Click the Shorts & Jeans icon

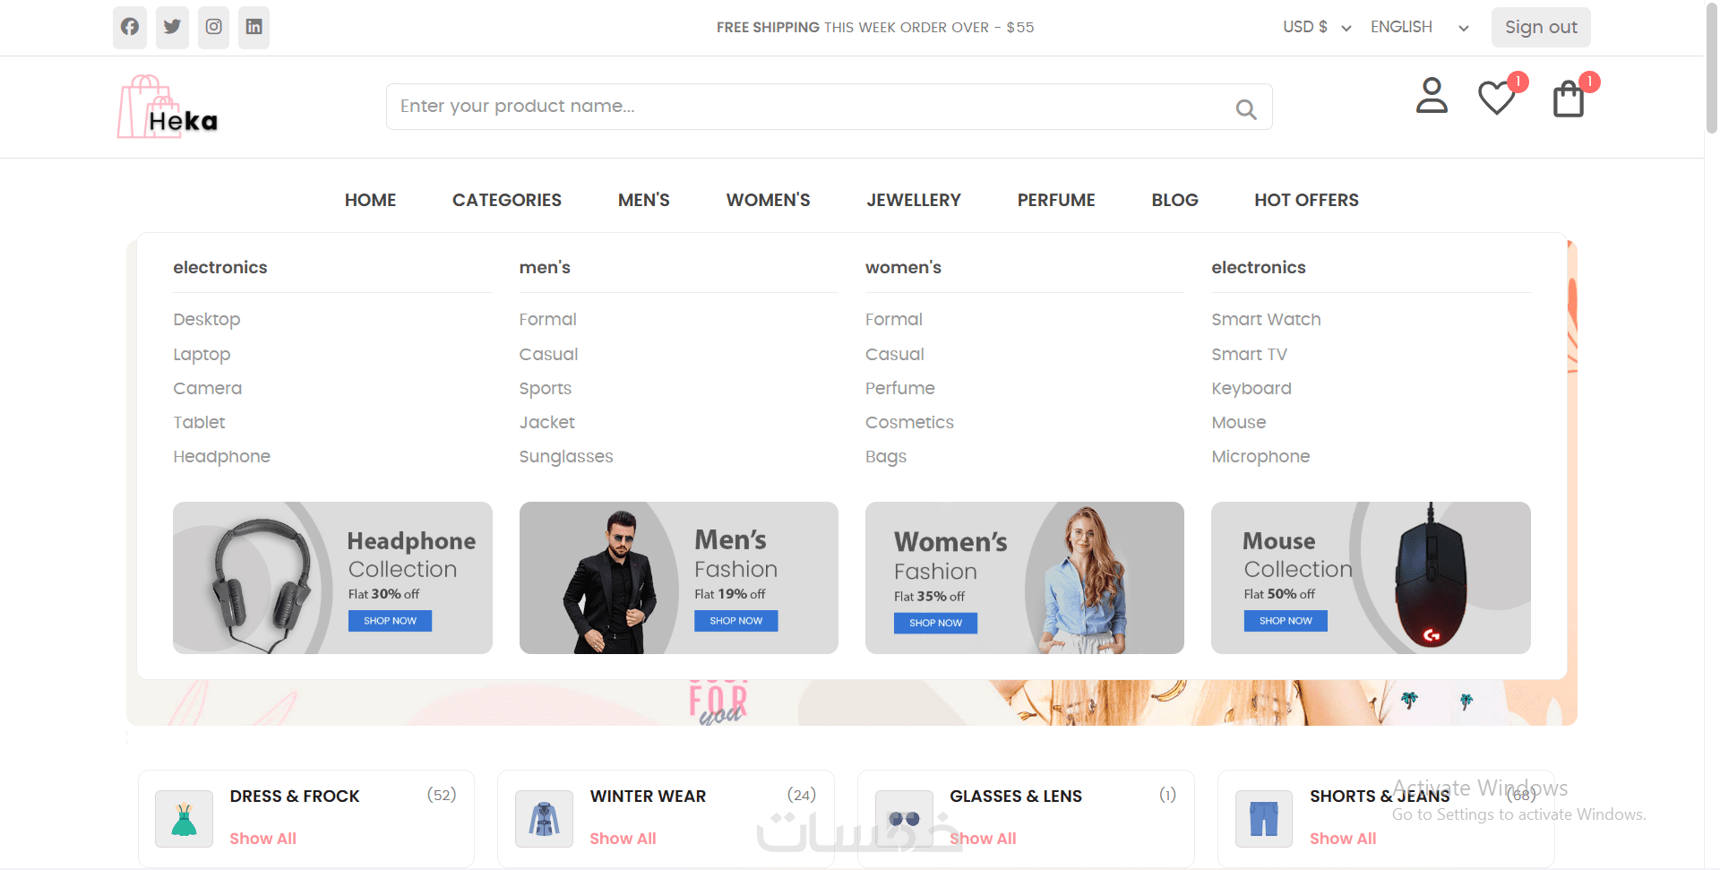coord(1264,819)
